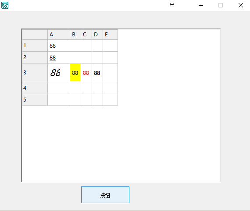Select column header E
The image size is (250, 211).
110,35
